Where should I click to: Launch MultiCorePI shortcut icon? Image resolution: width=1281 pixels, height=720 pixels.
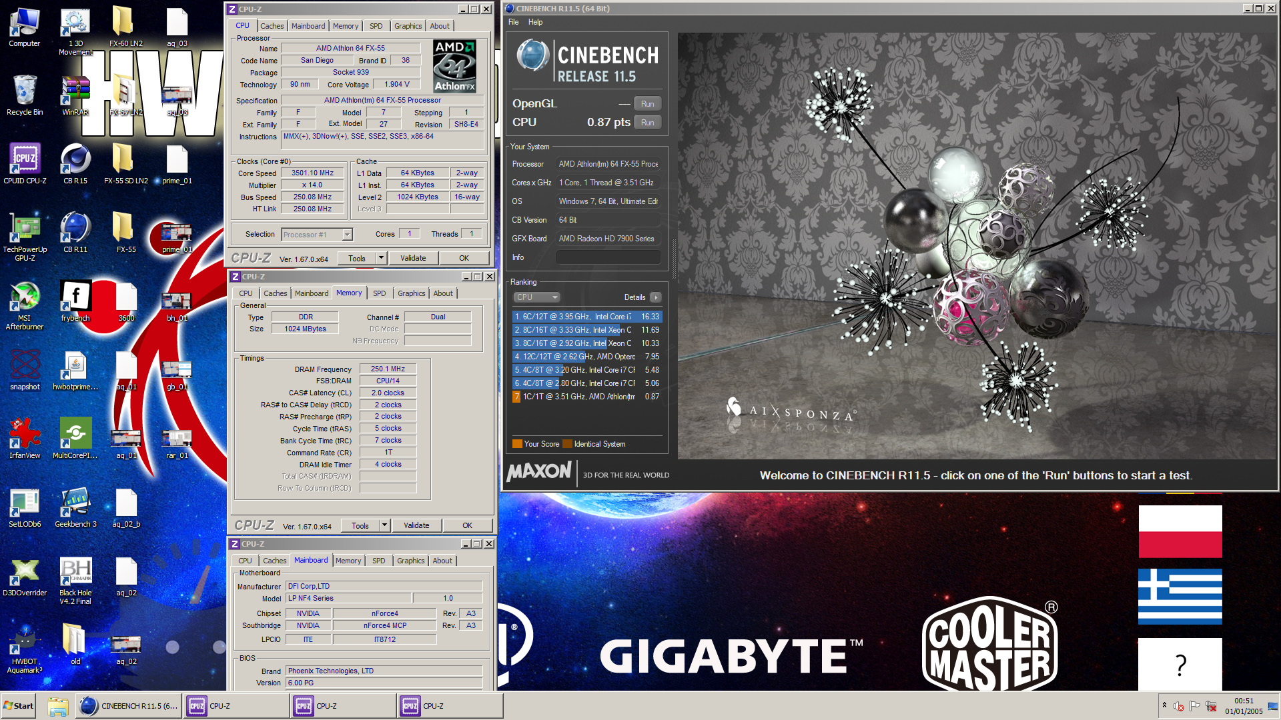point(75,439)
